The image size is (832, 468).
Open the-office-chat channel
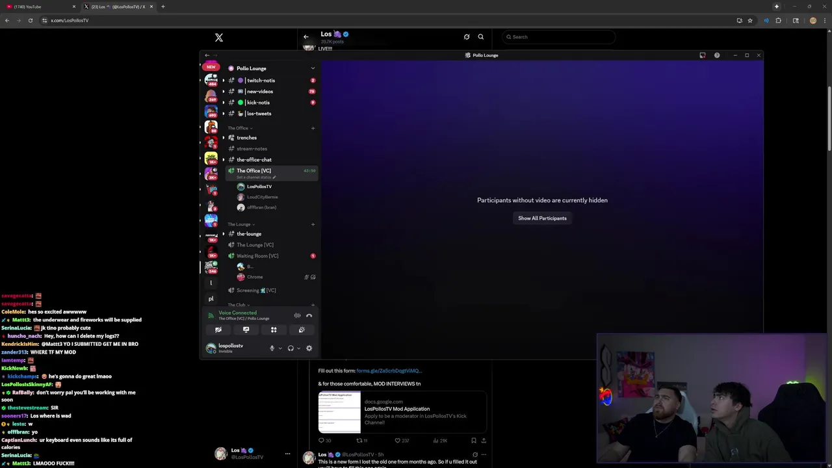click(x=271, y=160)
